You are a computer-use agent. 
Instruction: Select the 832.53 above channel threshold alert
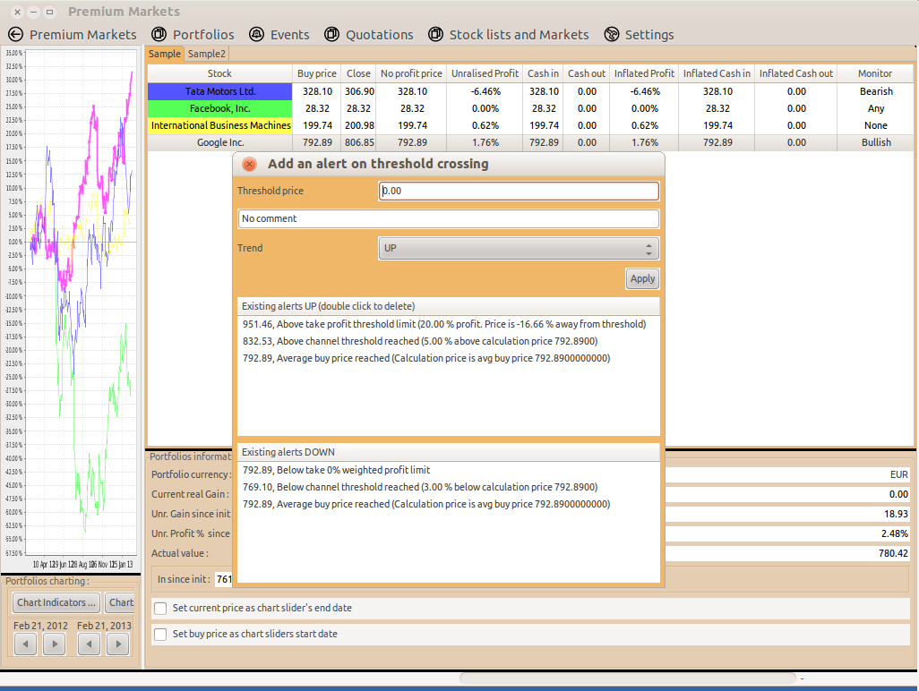[449, 341]
